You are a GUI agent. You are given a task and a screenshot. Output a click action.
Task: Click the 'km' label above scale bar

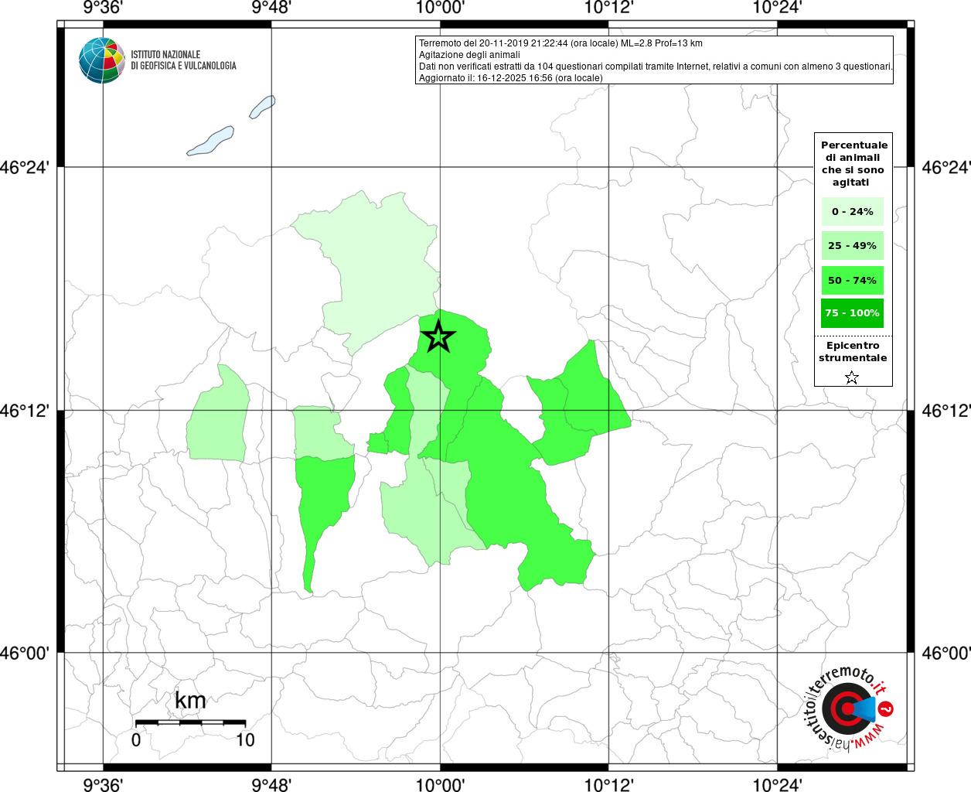point(190,701)
